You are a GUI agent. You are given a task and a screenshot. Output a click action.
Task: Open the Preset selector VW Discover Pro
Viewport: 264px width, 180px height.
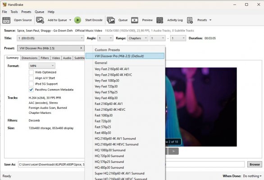(x=50, y=48)
